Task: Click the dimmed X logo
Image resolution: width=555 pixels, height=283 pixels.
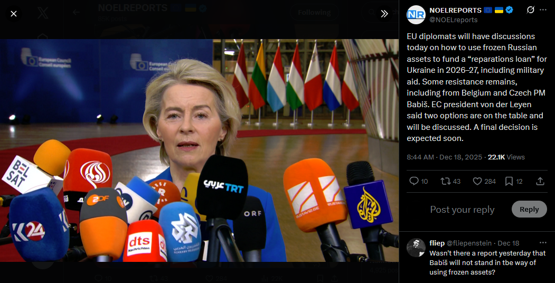Action: point(43,13)
